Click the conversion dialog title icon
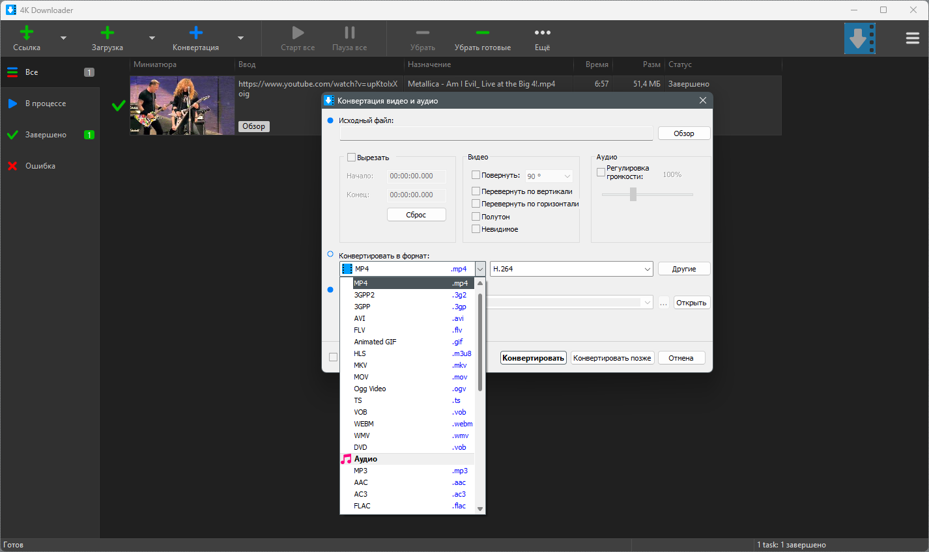 (329, 100)
